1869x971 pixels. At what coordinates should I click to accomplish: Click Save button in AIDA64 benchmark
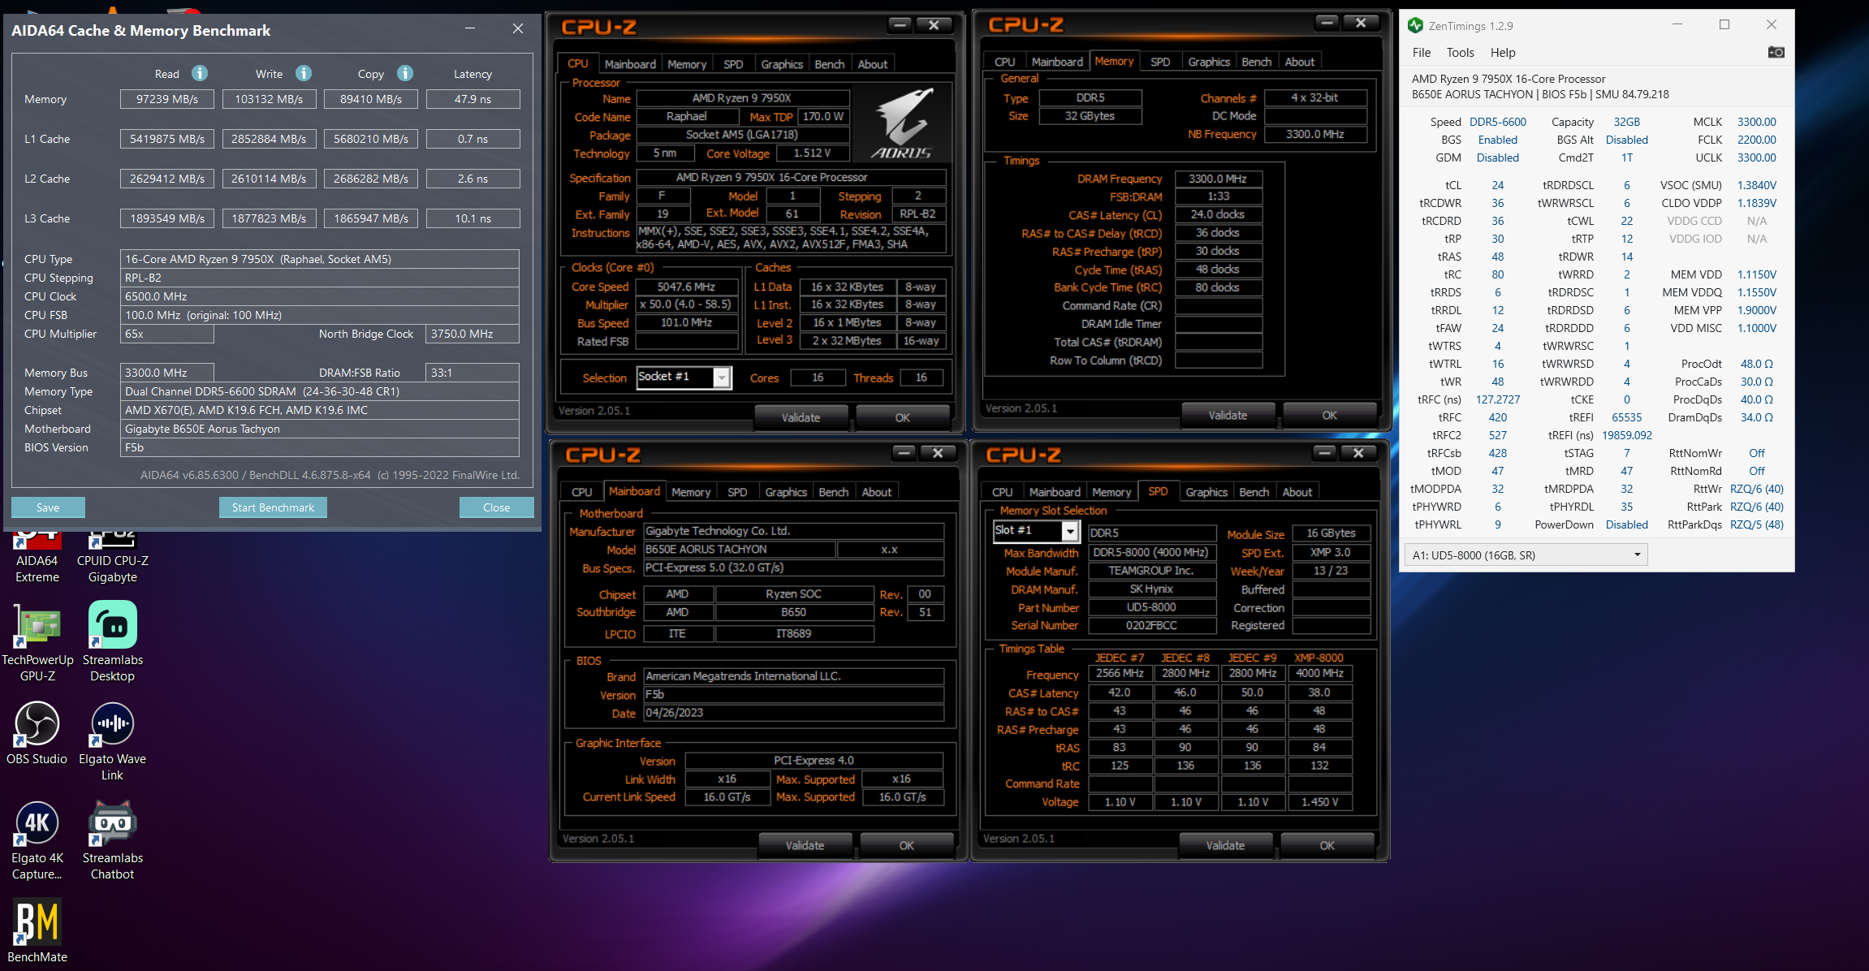(x=48, y=507)
